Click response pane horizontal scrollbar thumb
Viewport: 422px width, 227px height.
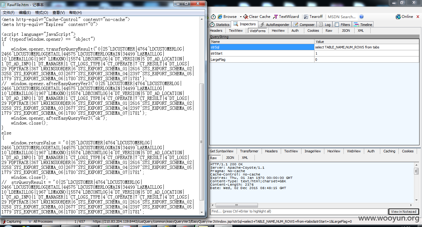click(x=236, y=205)
